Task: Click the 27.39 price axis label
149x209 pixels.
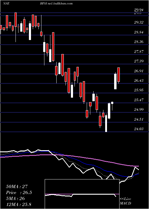Action: (139, 61)
